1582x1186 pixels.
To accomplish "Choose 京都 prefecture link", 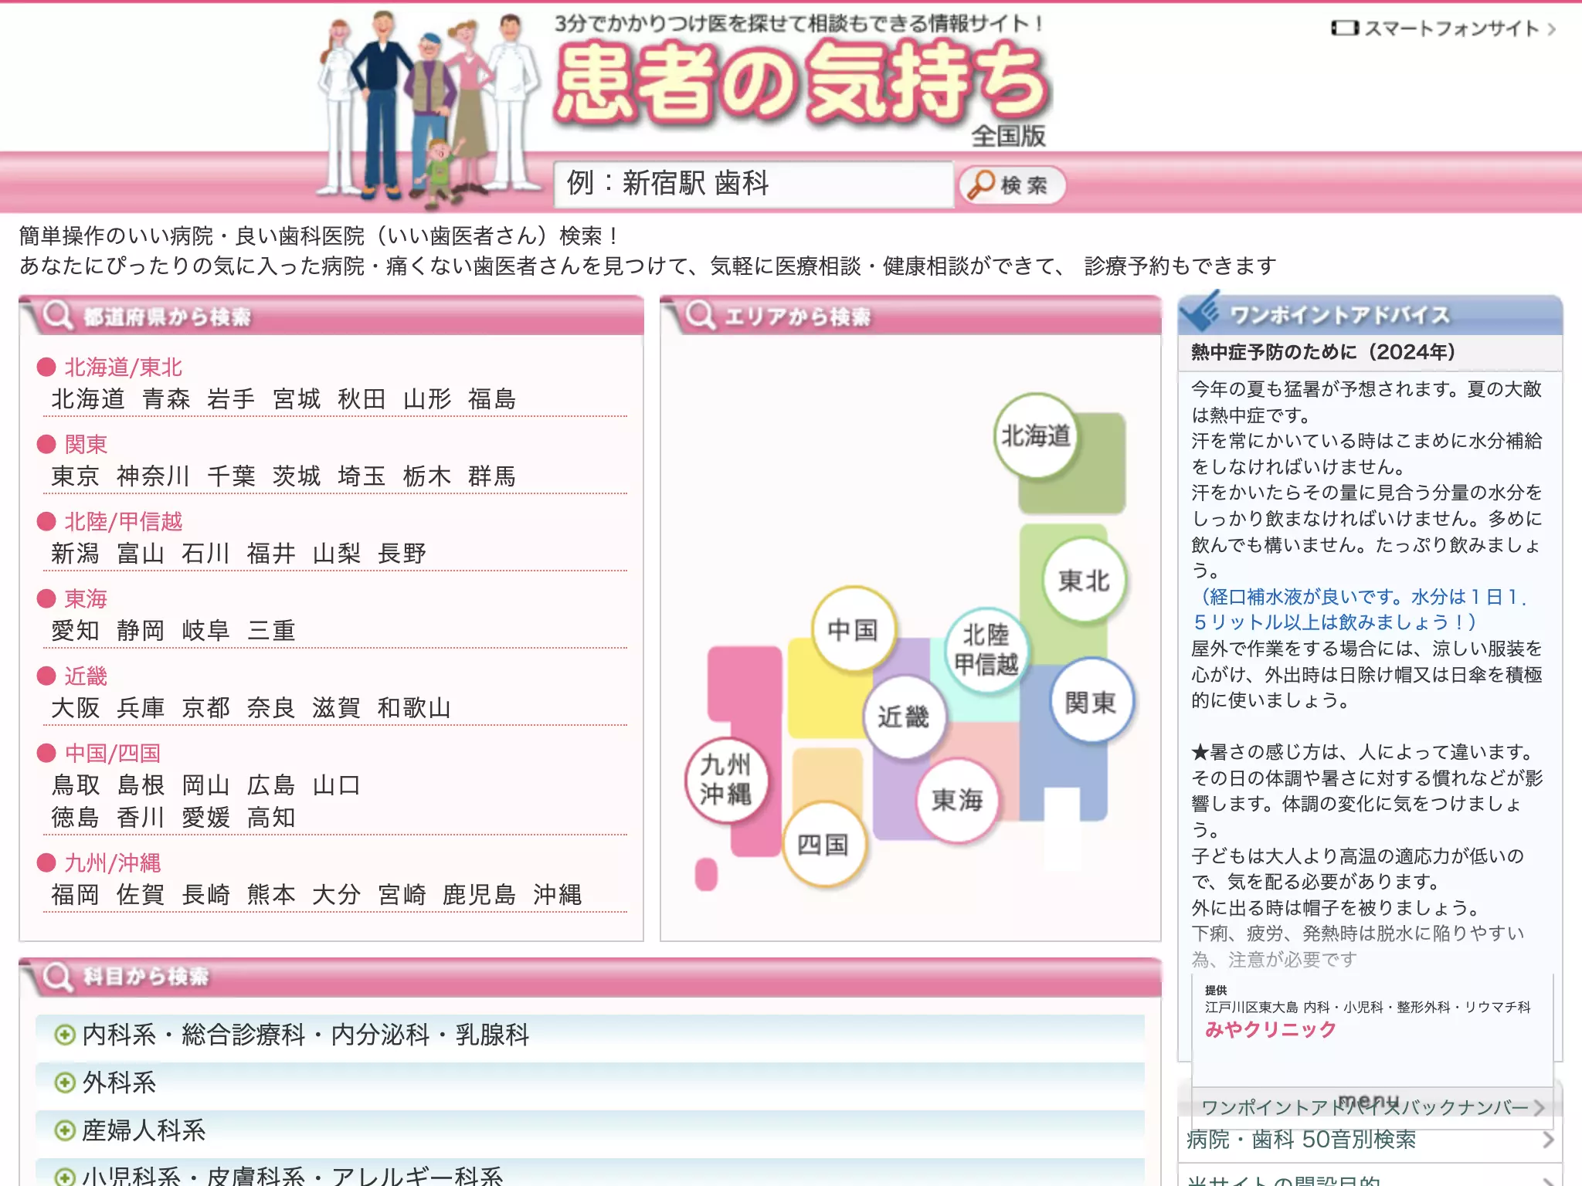I will (x=206, y=708).
